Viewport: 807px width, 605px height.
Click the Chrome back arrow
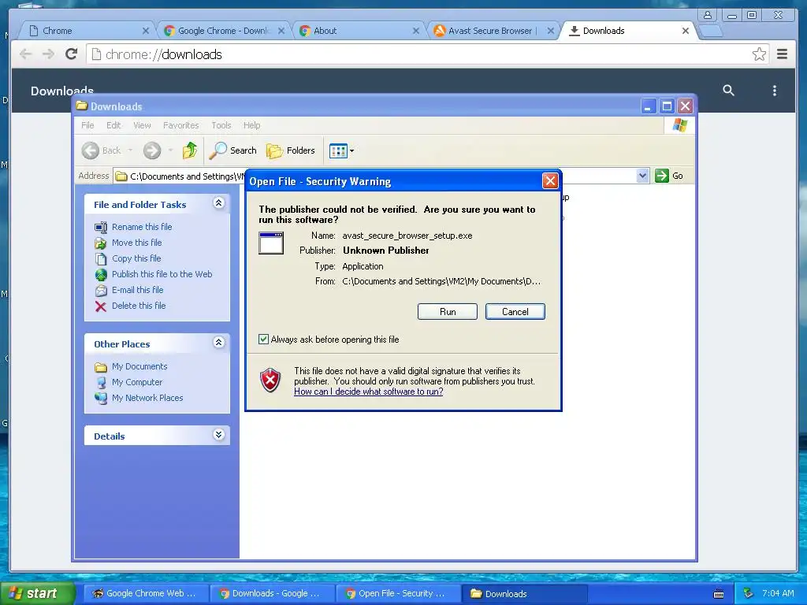coord(25,54)
